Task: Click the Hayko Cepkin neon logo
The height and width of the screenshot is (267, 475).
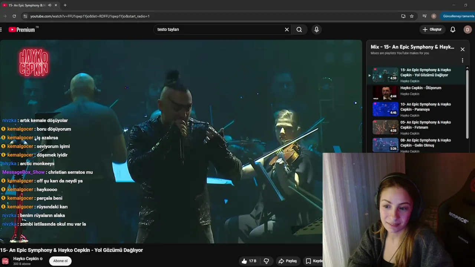Action: coord(34,63)
